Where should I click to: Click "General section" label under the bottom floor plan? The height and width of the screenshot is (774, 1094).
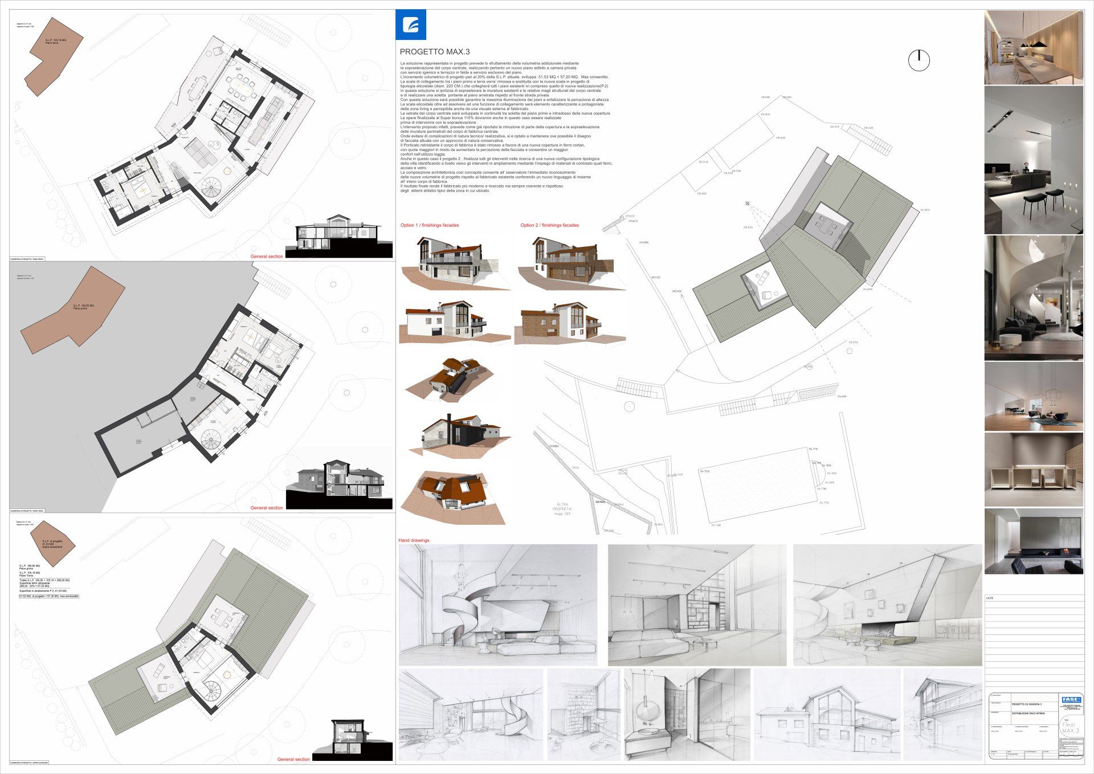tap(293, 759)
